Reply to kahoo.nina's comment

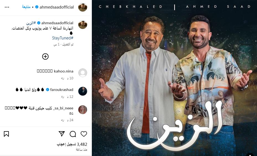[x=63, y=78]
